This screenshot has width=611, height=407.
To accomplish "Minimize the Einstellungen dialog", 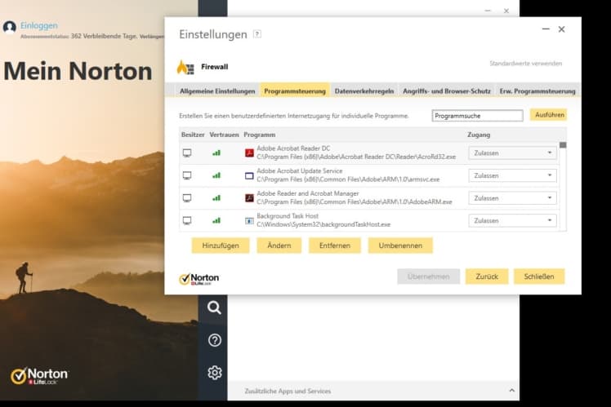I will pos(546,29).
